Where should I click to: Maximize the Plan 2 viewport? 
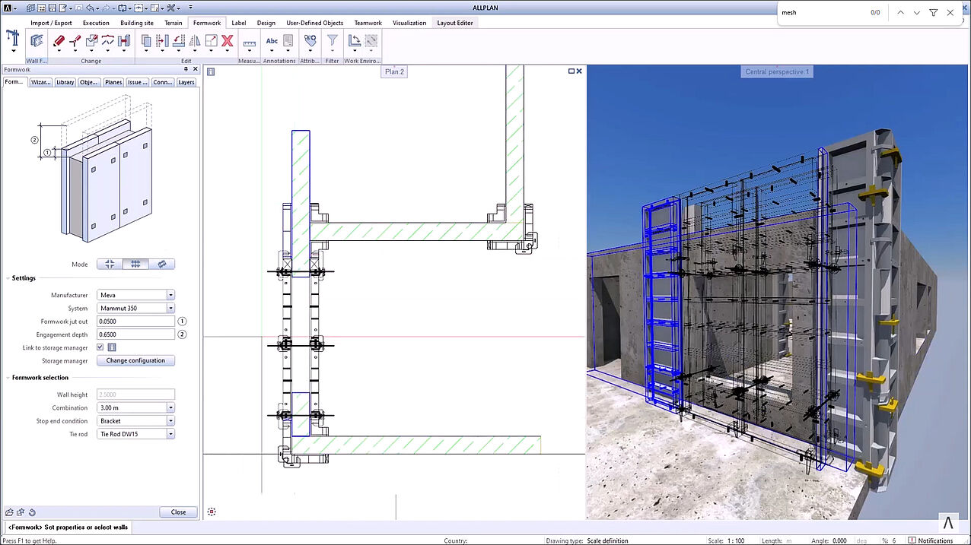coord(571,71)
